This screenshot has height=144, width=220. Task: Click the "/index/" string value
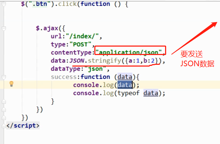coord(82,36)
